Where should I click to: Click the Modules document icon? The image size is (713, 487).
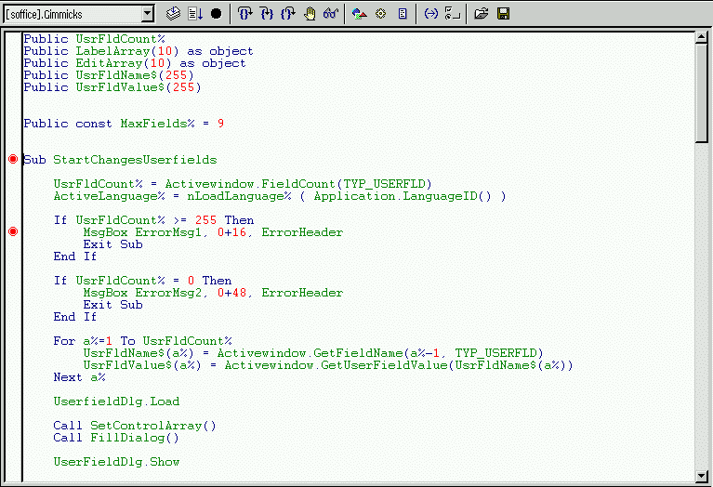[x=403, y=14]
